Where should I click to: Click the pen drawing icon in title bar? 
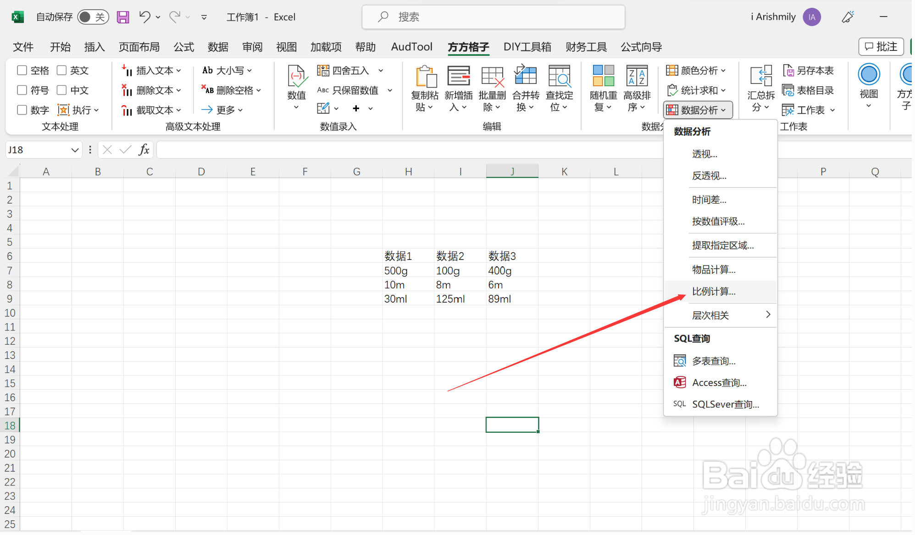click(848, 17)
